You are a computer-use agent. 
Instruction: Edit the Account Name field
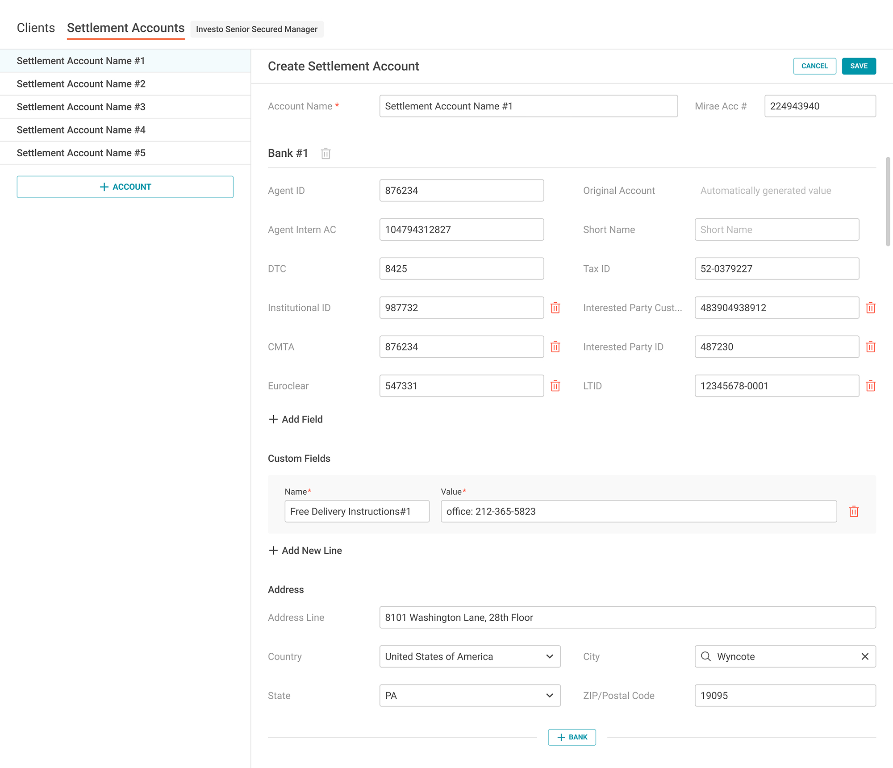coord(529,106)
